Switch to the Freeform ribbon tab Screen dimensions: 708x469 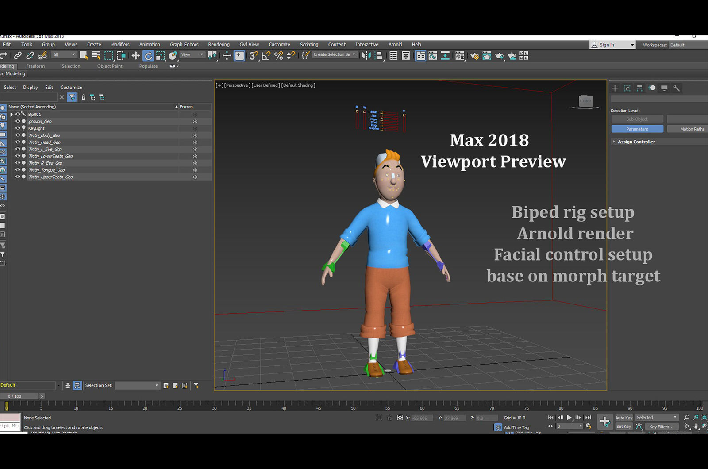click(x=35, y=66)
